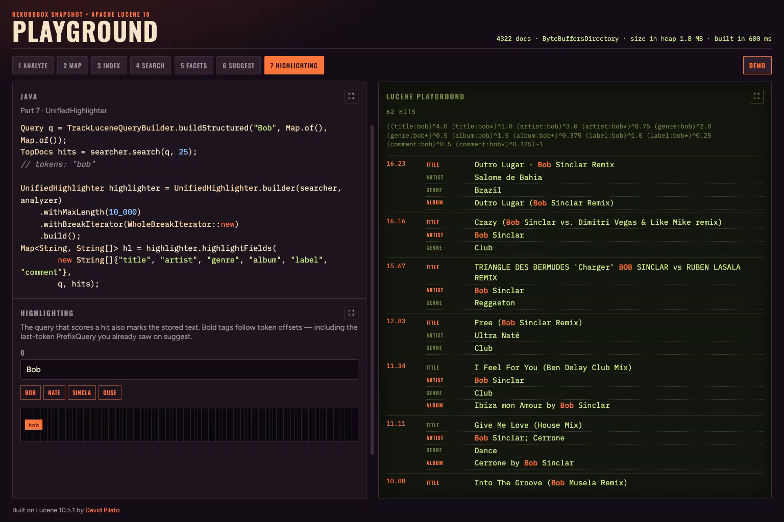The height and width of the screenshot is (522, 784).
Task: Click the score 12.83
Action: coord(396,321)
